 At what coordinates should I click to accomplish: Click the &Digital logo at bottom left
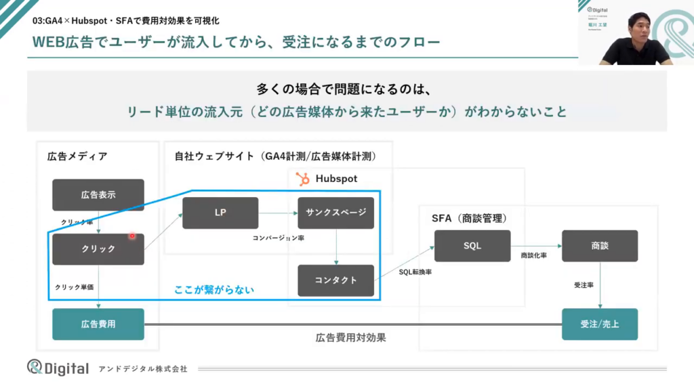point(58,368)
